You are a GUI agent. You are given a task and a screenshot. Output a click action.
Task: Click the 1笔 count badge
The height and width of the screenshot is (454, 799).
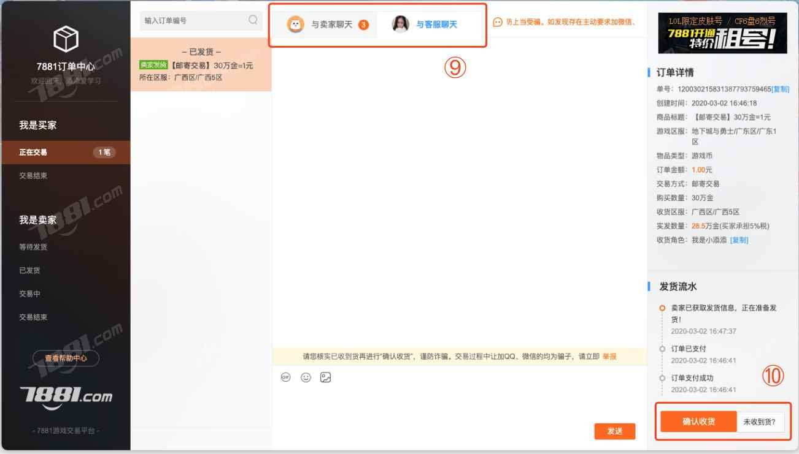click(104, 152)
